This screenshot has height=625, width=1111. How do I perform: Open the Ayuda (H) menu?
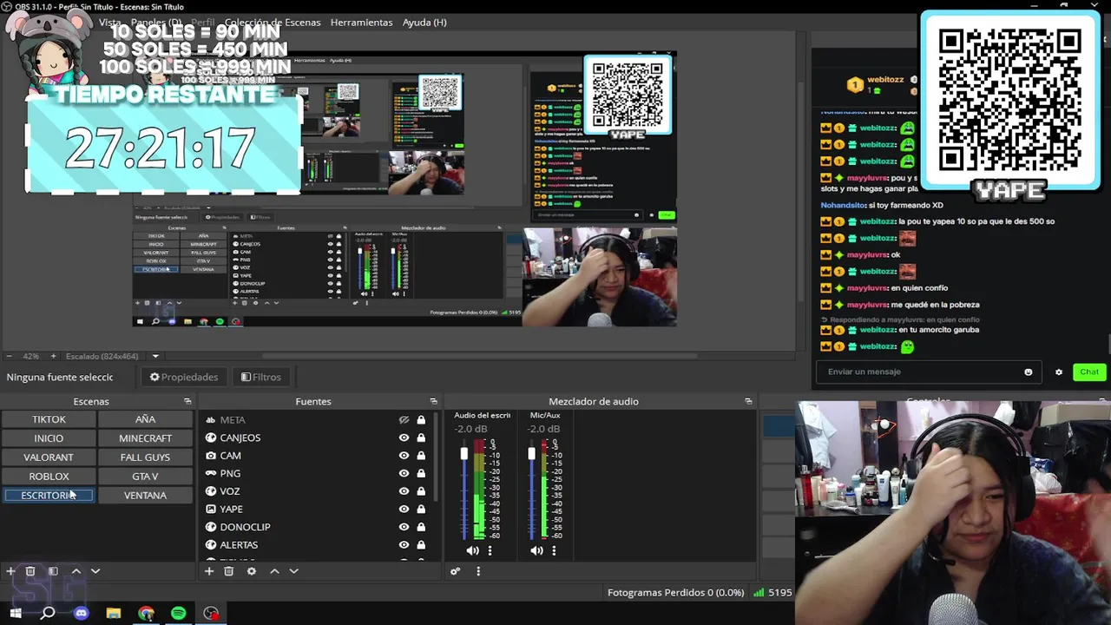424,22
